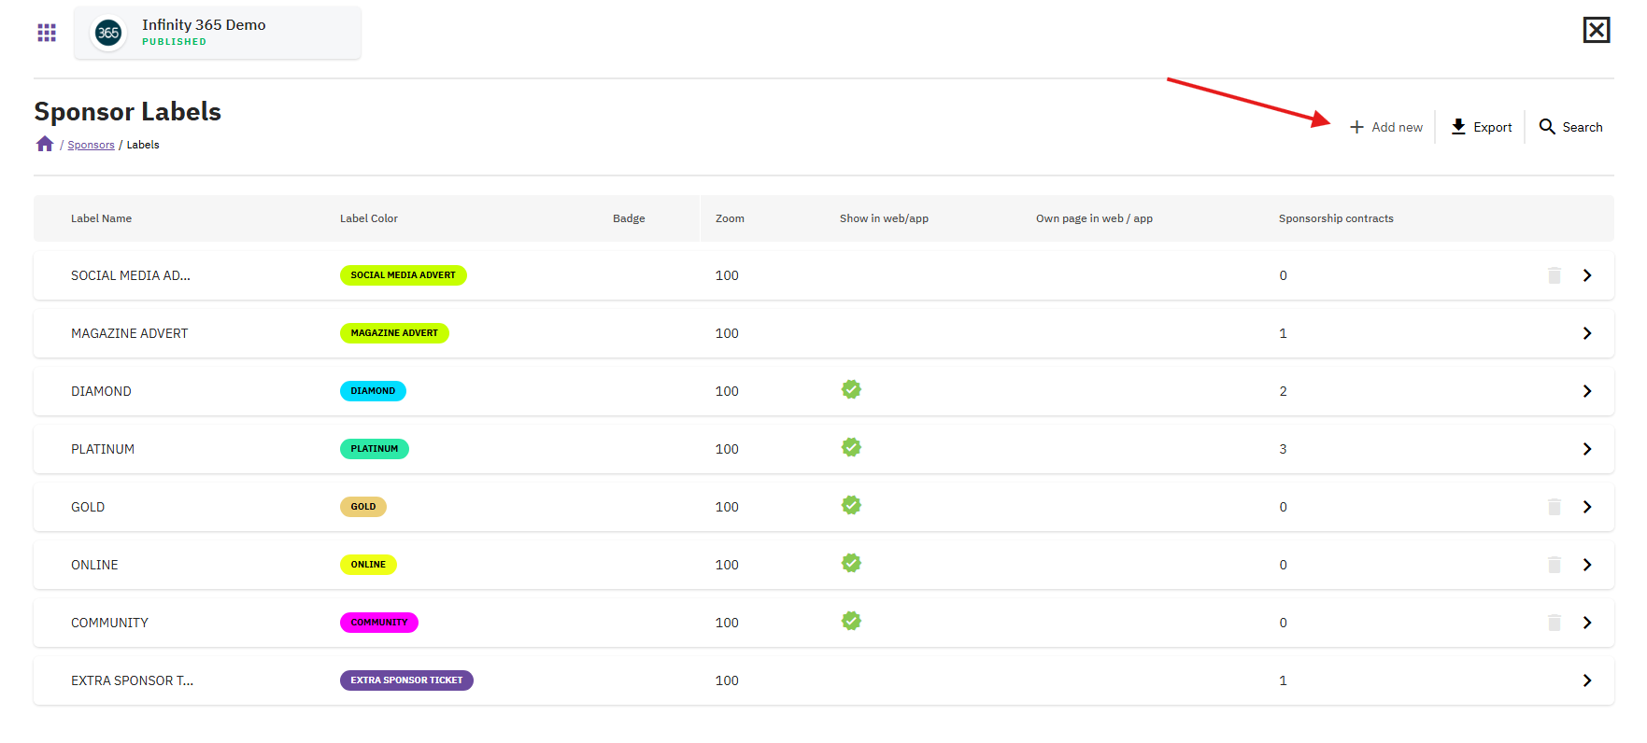
Task: Open the Infinity 365 Demo event card
Action: click(x=218, y=33)
